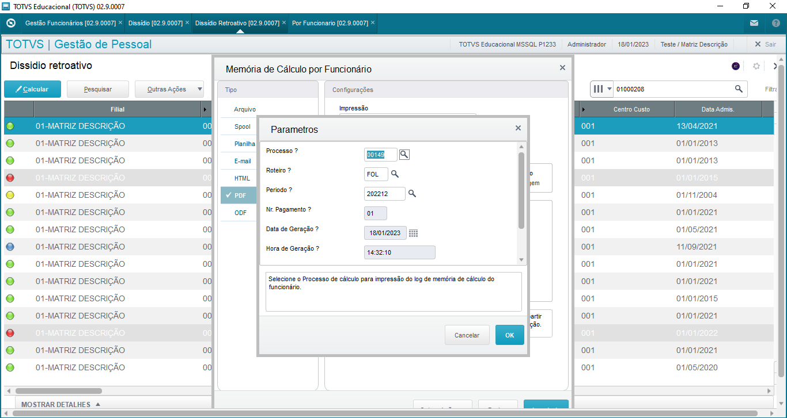The height and width of the screenshot is (418, 787).
Task: Click the Nr. Pagamento field
Action: point(376,213)
